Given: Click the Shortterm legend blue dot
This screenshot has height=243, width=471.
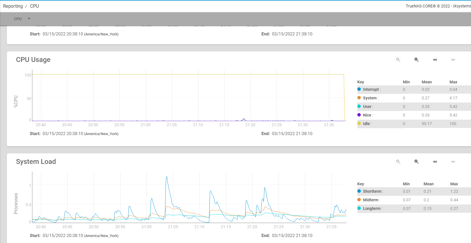Looking at the screenshot, I should 359,191.
